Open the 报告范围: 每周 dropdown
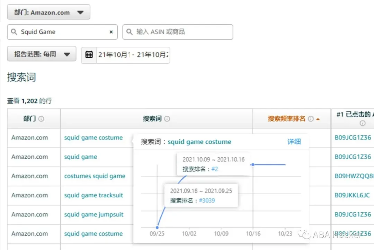Image resolution: width=374 pixels, height=250 pixels. click(42, 54)
